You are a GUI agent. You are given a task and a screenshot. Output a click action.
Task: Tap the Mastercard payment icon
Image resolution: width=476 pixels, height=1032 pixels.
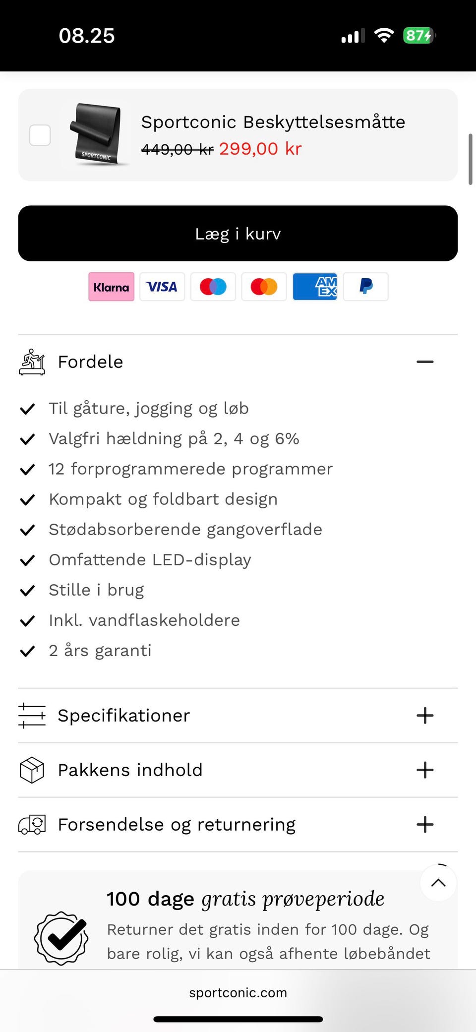(264, 287)
